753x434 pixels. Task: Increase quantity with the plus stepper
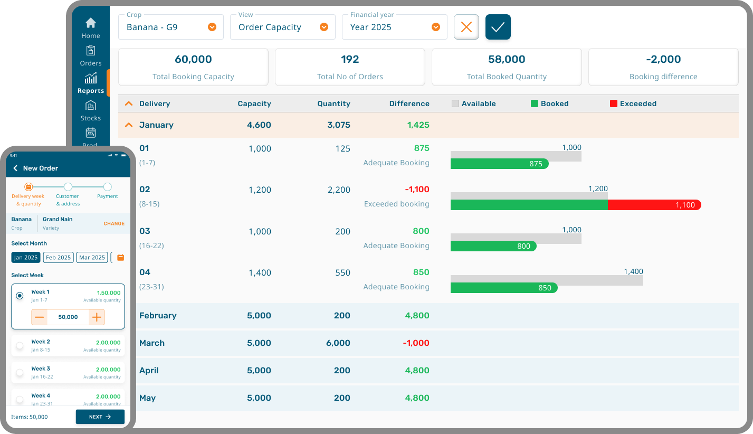click(97, 317)
